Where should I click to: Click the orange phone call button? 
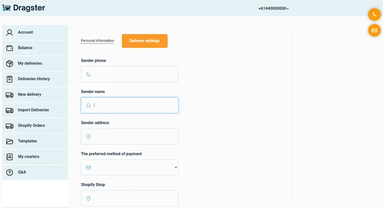[374, 15]
